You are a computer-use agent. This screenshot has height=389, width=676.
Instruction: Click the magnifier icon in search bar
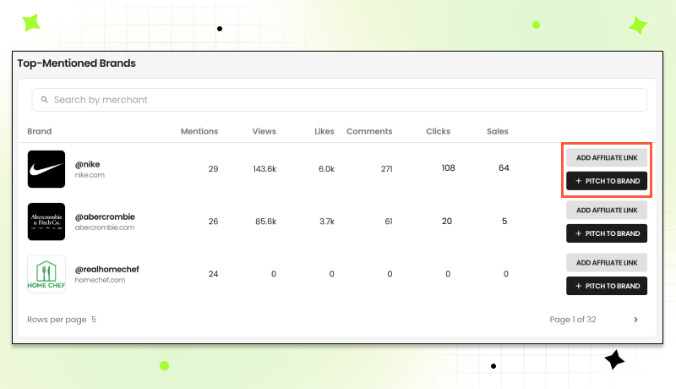pyautogui.click(x=44, y=100)
